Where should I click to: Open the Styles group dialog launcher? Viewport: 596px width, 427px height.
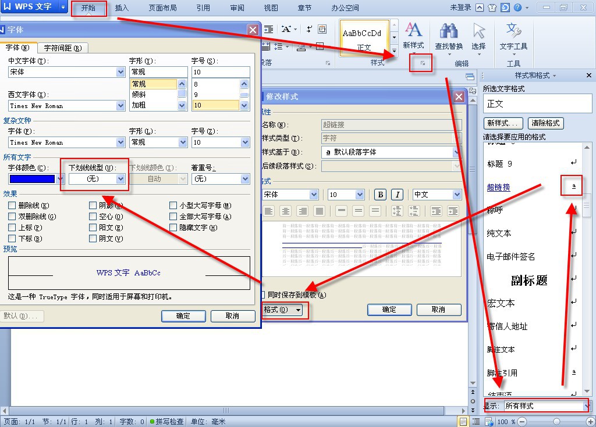click(423, 63)
